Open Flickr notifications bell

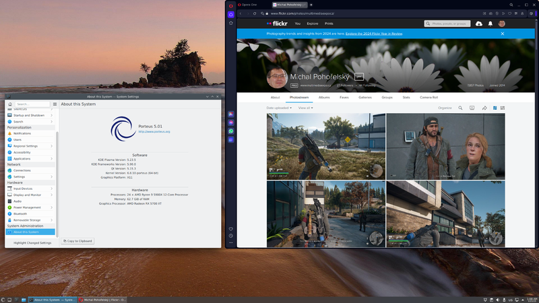[490, 24]
